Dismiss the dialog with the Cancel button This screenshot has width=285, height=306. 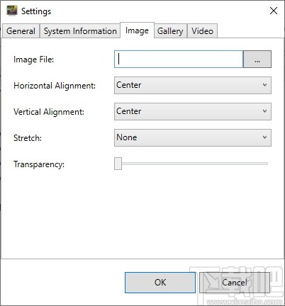click(x=235, y=283)
